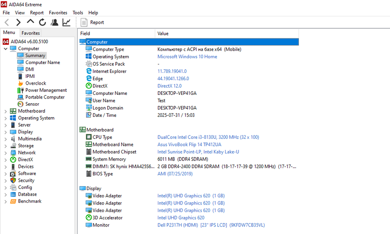The height and width of the screenshot is (234, 390).
Task: Open the Sensor gauge icon
Action: point(20,104)
